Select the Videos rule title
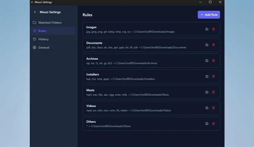The width and height of the screenshot is (254, 147). tap(91, 106)
